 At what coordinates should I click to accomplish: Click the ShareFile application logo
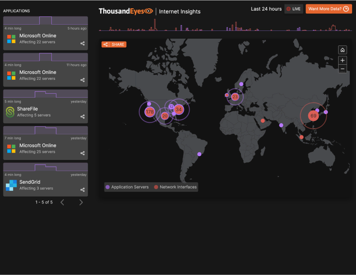point(11,112)
